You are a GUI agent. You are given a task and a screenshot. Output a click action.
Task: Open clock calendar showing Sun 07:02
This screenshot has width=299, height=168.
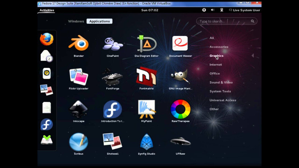click(150, 10)
